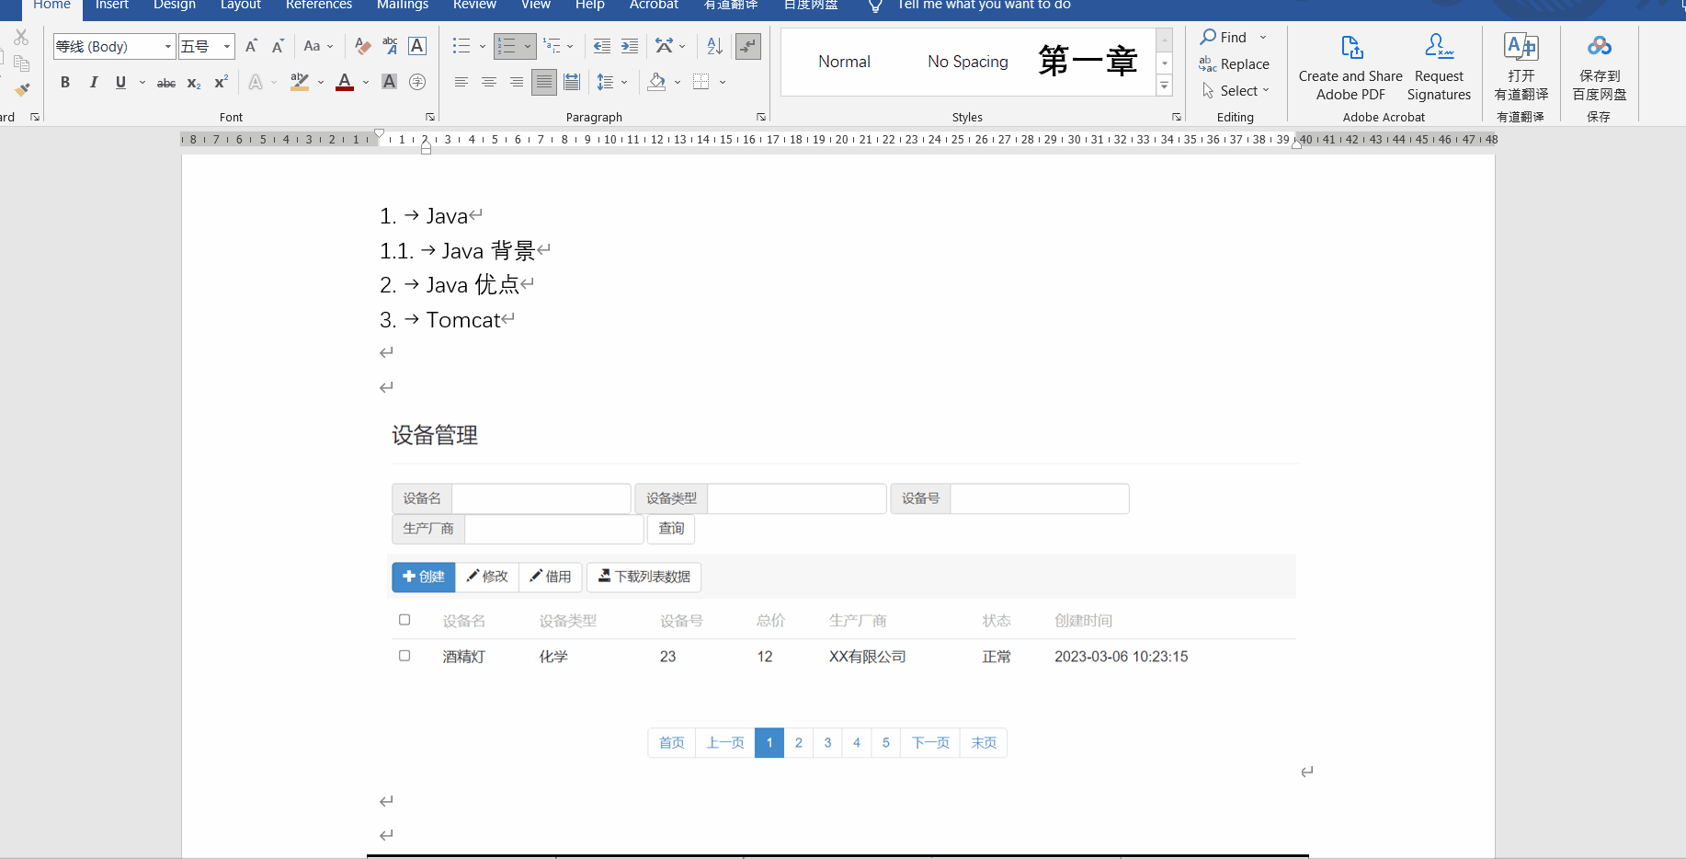
Task: Apply Underline to text
Action: [120, 83]
